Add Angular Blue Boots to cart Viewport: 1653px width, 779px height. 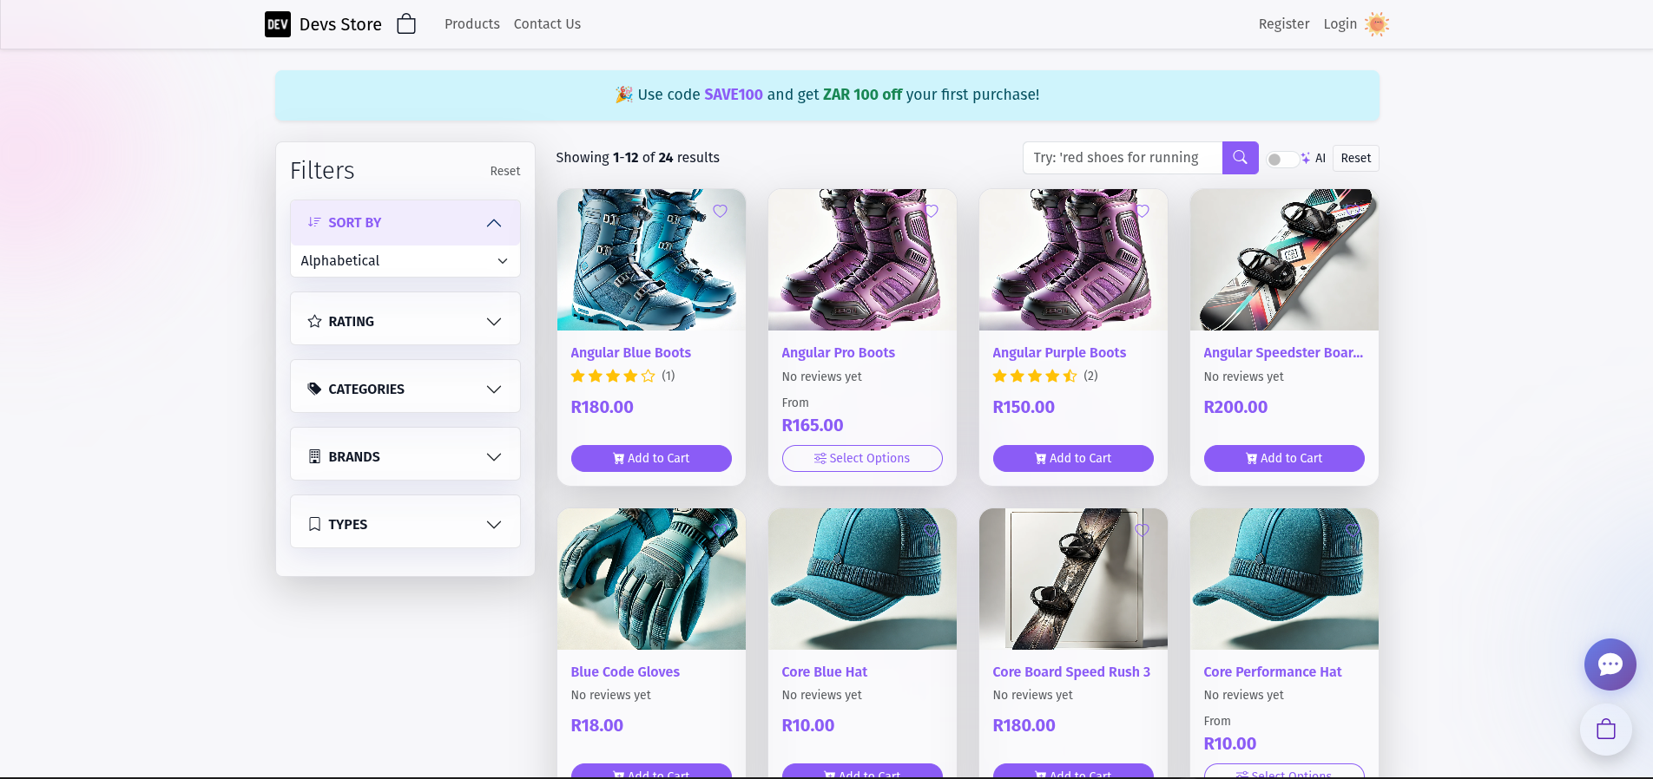click(651, 458)
